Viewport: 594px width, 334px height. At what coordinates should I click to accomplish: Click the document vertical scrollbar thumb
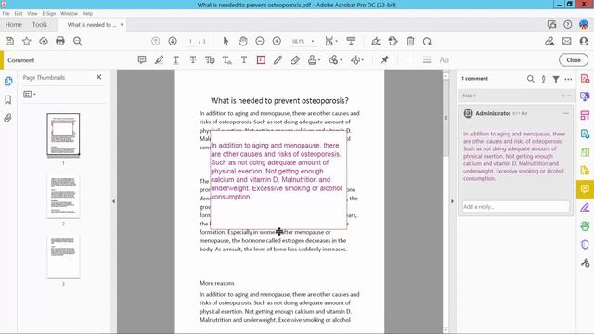[445, 118]
